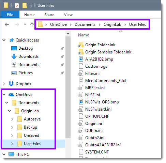Click OriginLab in the address bar
Screen dimensions: 166x163
tap(112, 25)
